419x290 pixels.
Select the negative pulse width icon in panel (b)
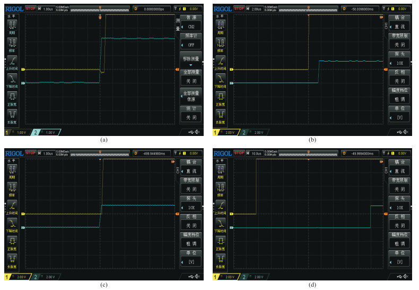pyautogui.click(x=220, y=115)
